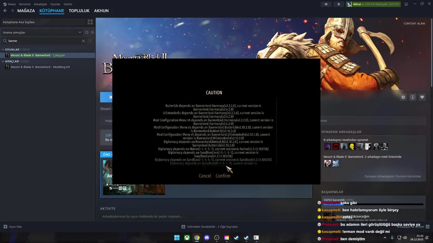Clear the library search with X
The height and width of the screenshot is (243, 433).
(83, 41)
